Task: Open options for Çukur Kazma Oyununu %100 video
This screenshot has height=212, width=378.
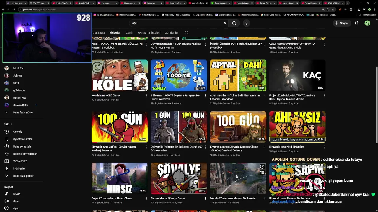Action: pyautogui.click(x=324, y=44)
